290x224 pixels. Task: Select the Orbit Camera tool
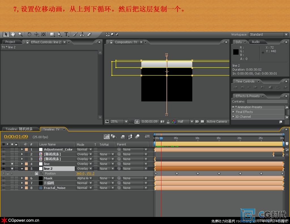pyautogui.click(x=37, y=34)
